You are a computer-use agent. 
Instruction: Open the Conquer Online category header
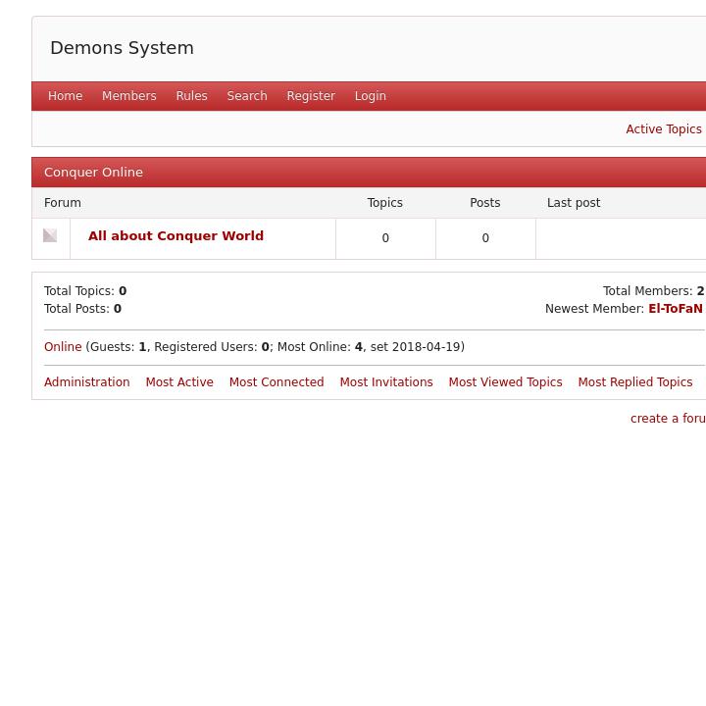click(x=93, y=173)
